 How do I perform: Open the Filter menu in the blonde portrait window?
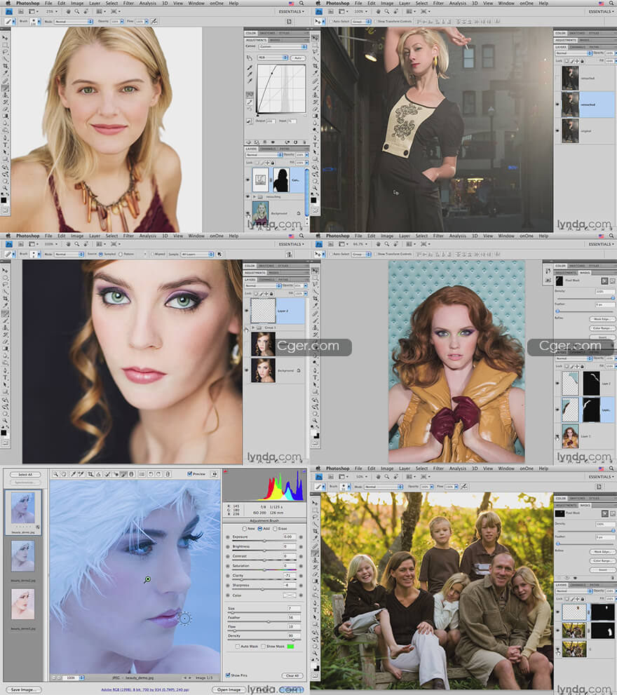(x=128, y=3)
